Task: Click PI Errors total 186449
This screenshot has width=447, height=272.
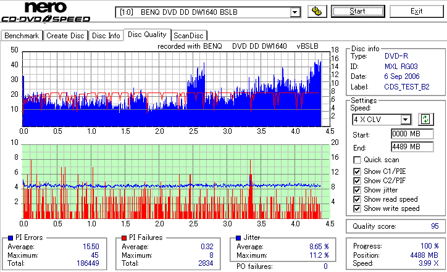Action: click(88, 263)
